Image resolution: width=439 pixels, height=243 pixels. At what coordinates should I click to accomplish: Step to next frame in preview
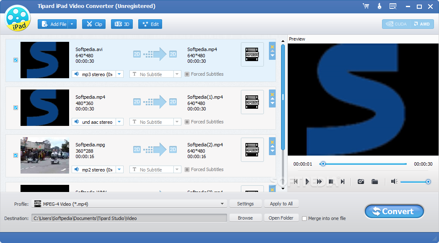[x=342, y=182]
